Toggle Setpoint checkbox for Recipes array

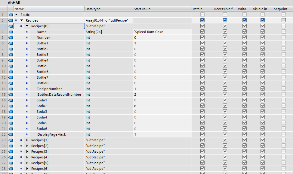(x=284, y=20)
